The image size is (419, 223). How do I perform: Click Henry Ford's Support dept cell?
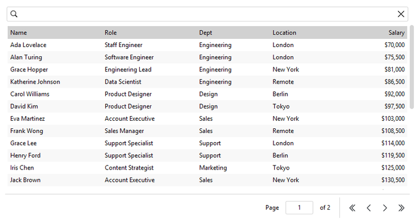[233, 155]
